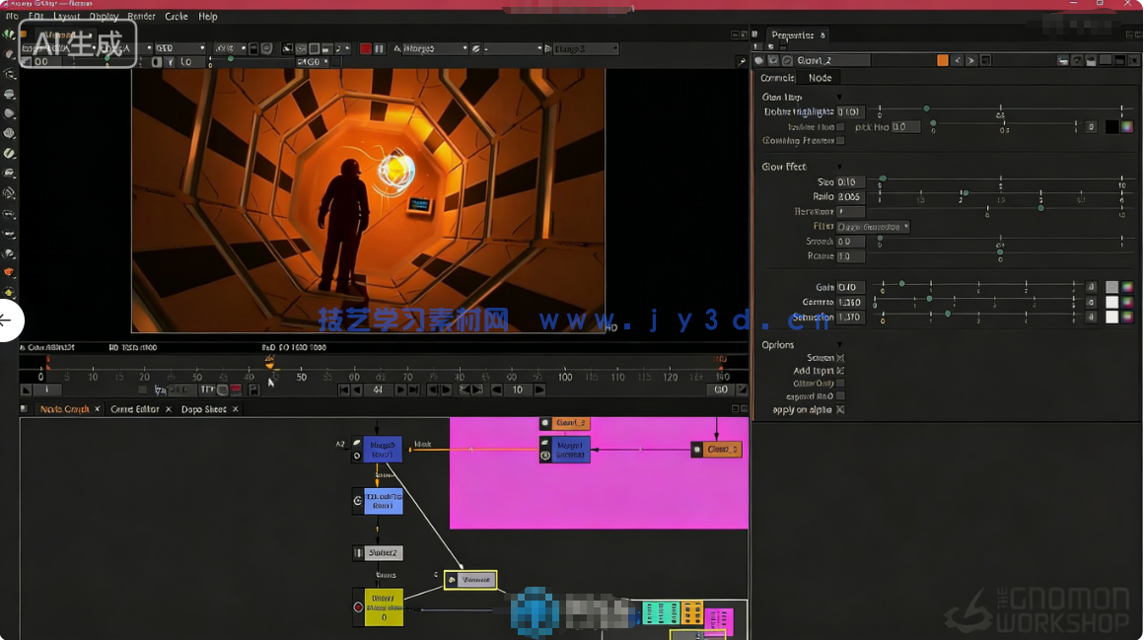Click the orange node color square in Properties
Viewport: 1144px width, 640px height.
942,60
